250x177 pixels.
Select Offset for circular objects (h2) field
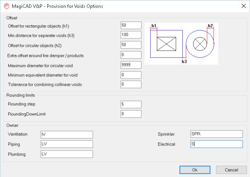(x=131, y=45)
